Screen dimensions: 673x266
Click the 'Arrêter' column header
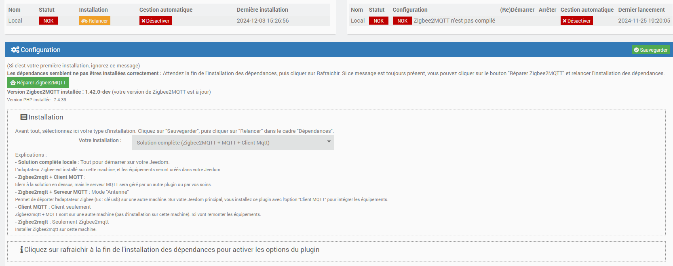tap(547, 10)
